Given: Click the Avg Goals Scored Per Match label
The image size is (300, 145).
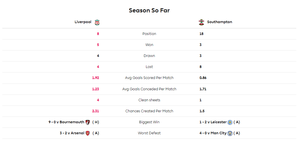Looking at the screenshot, I should (149, 78).
